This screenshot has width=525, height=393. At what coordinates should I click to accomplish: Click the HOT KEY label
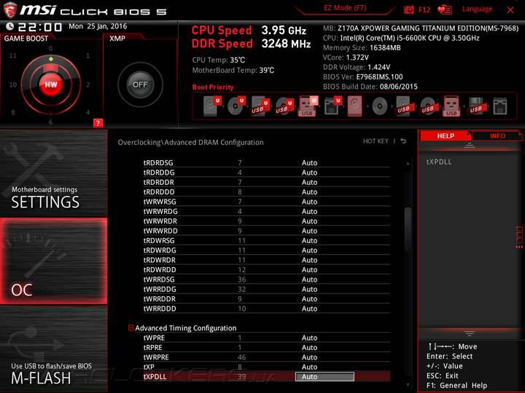[376, 141]
